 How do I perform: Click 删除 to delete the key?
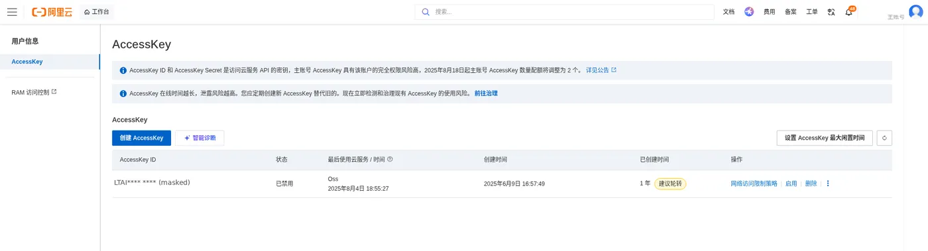[811, 183]
